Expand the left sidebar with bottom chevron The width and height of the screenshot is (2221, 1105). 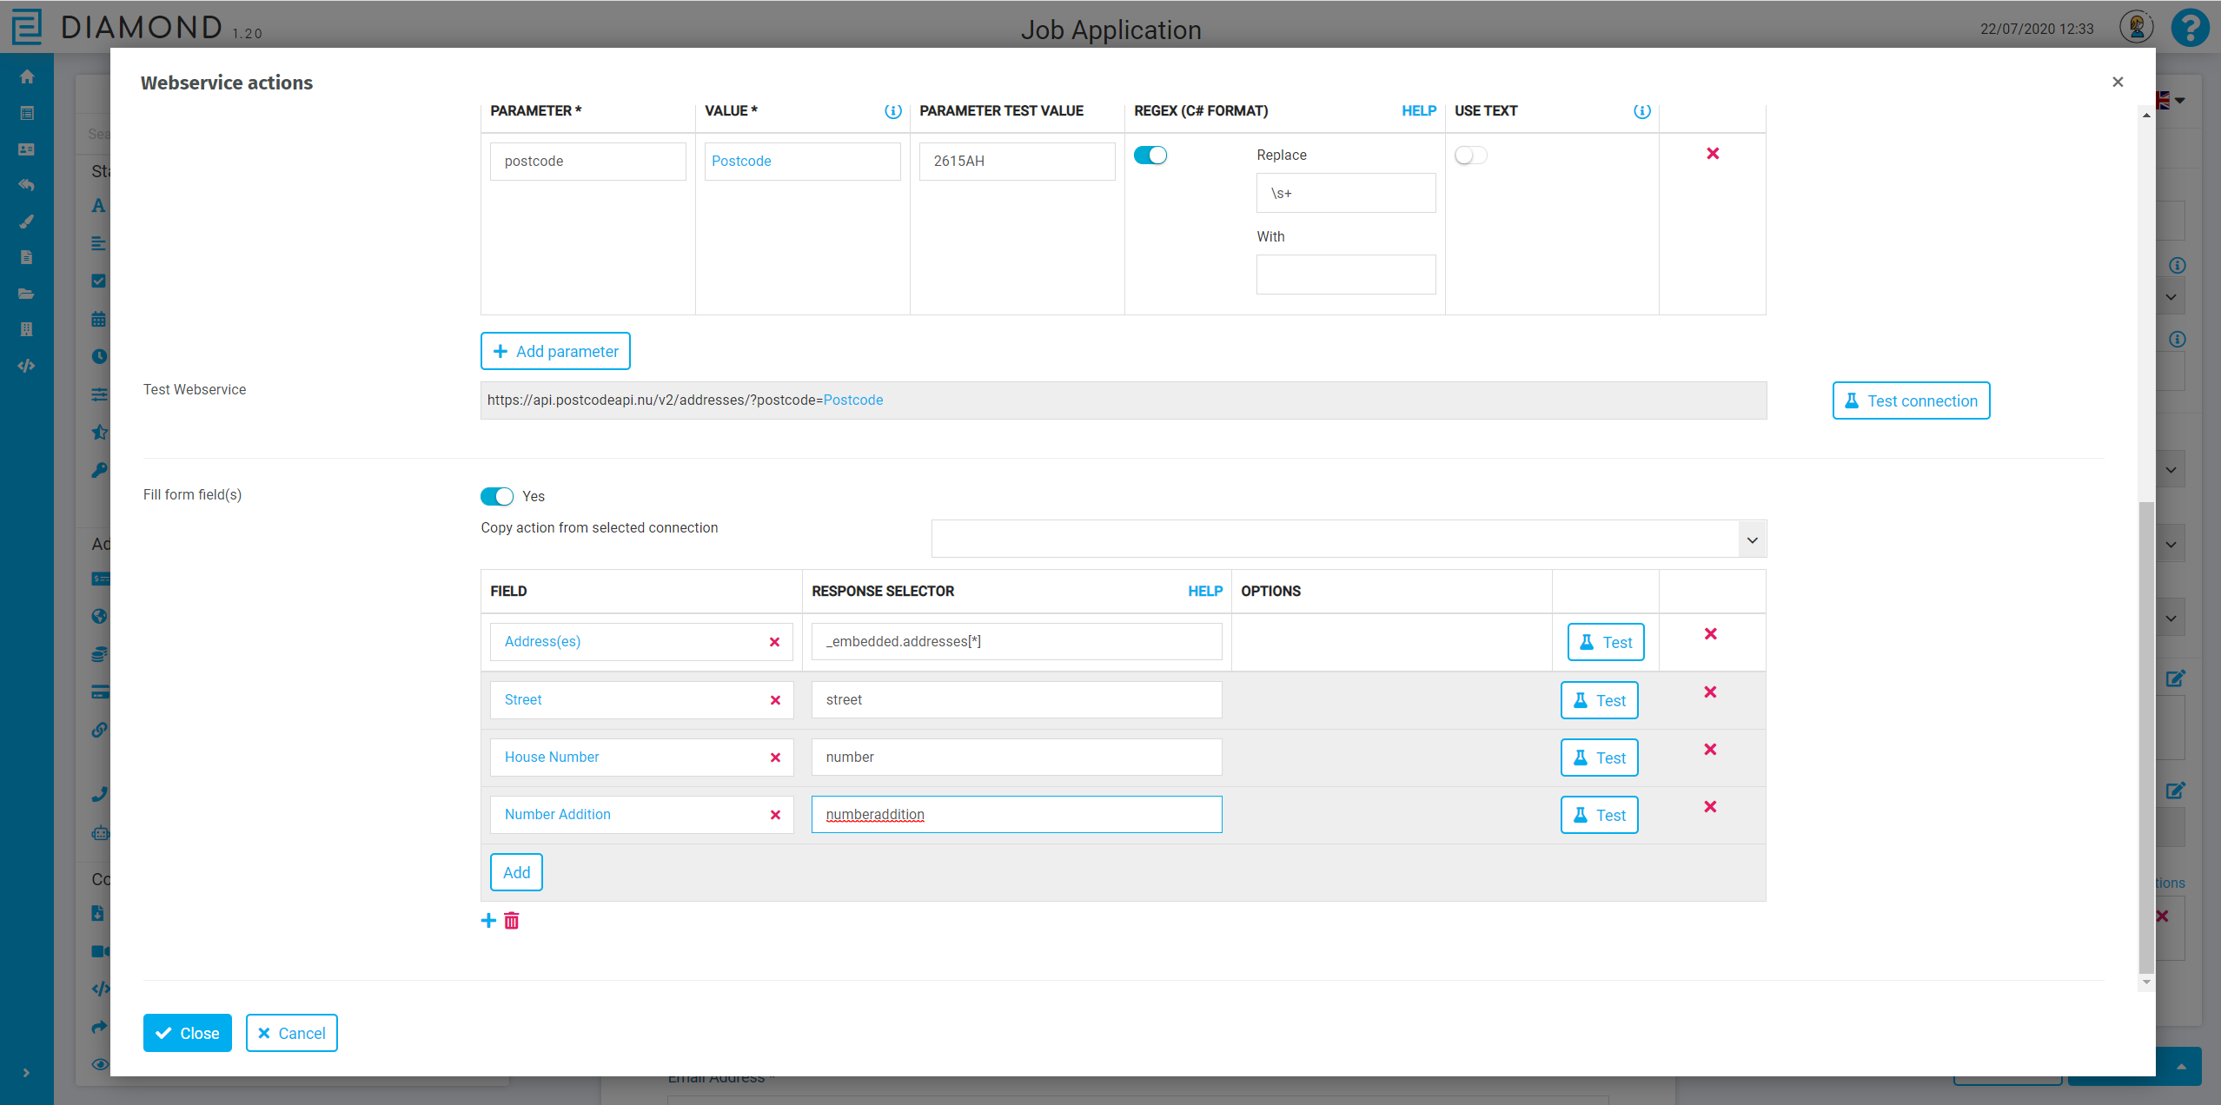27,1073
